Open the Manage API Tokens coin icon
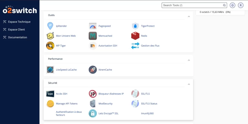 (x=50, y=104)
